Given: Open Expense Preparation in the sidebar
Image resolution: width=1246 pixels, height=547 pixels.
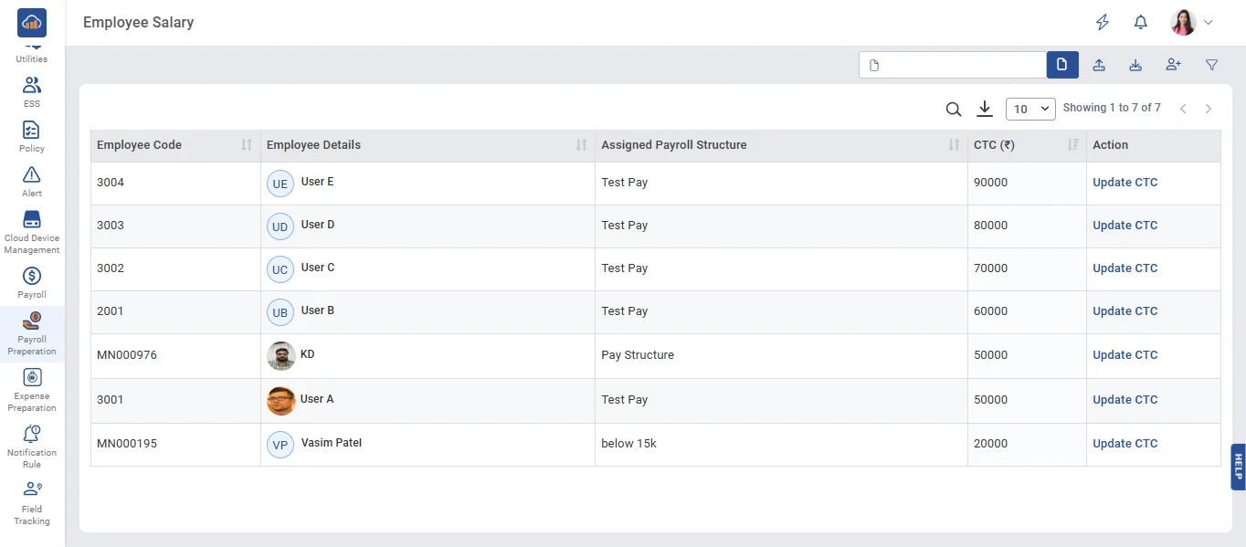Looking at the screenshot, I should (x=32, y=389).
